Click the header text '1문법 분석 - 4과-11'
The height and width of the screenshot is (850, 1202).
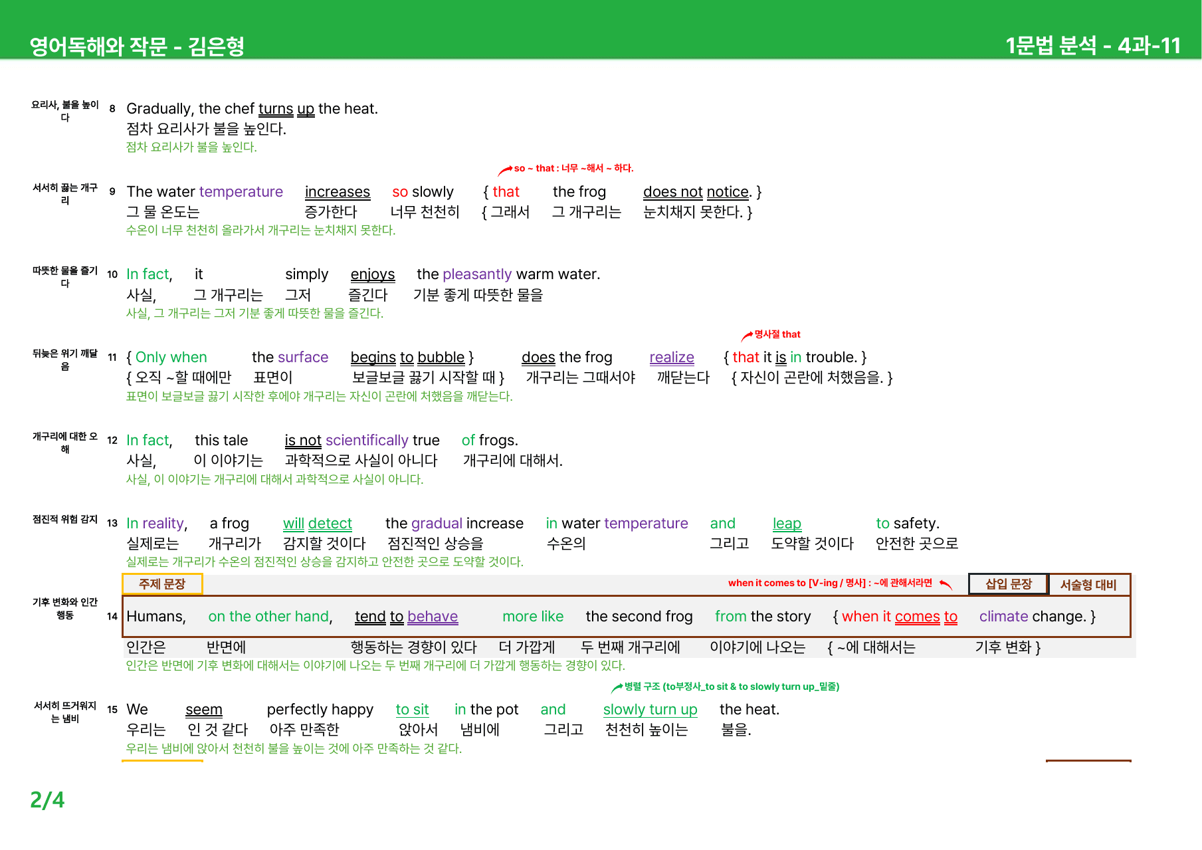(x=1093, y=45)
